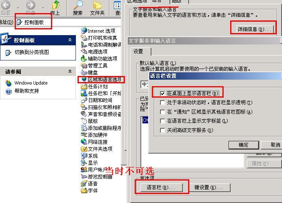This screenshot has height=203, width=282.
Task: Click the 搜索 toolbar icon
Action: [x=78, y=5]
